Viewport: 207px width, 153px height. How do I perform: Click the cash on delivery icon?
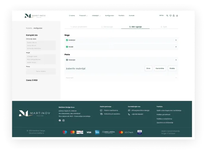[101, 114]
